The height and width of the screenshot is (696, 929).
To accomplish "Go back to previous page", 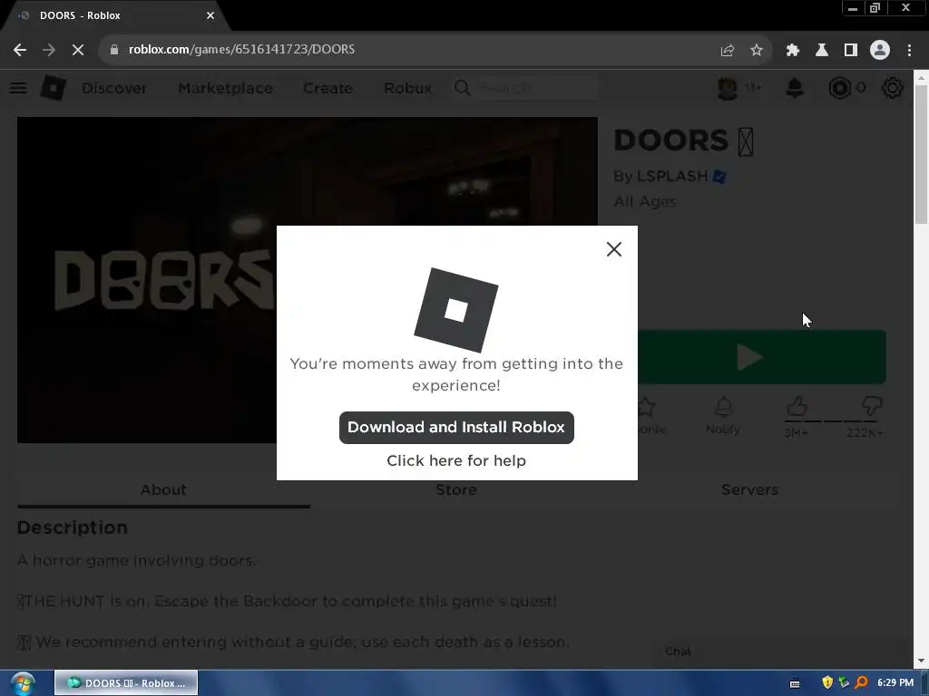I will click(20, 50).
